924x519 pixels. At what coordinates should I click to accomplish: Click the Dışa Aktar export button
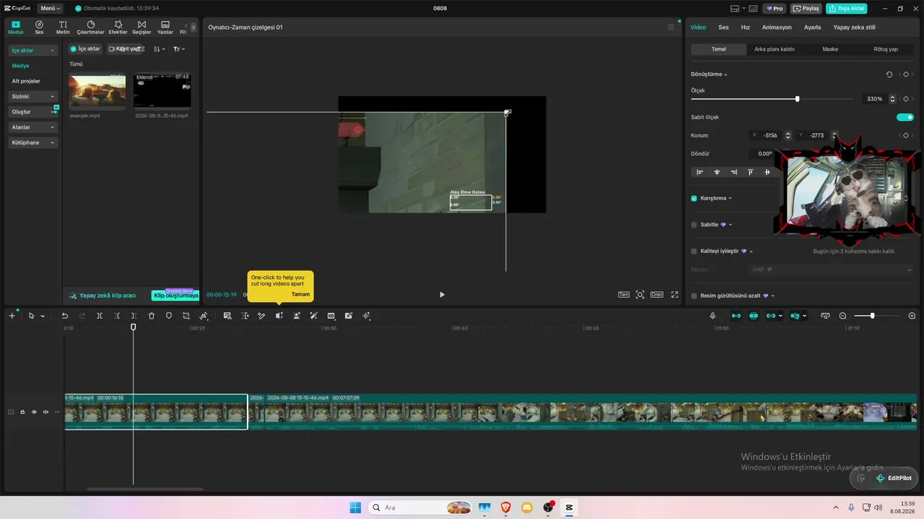click(847, 9)
